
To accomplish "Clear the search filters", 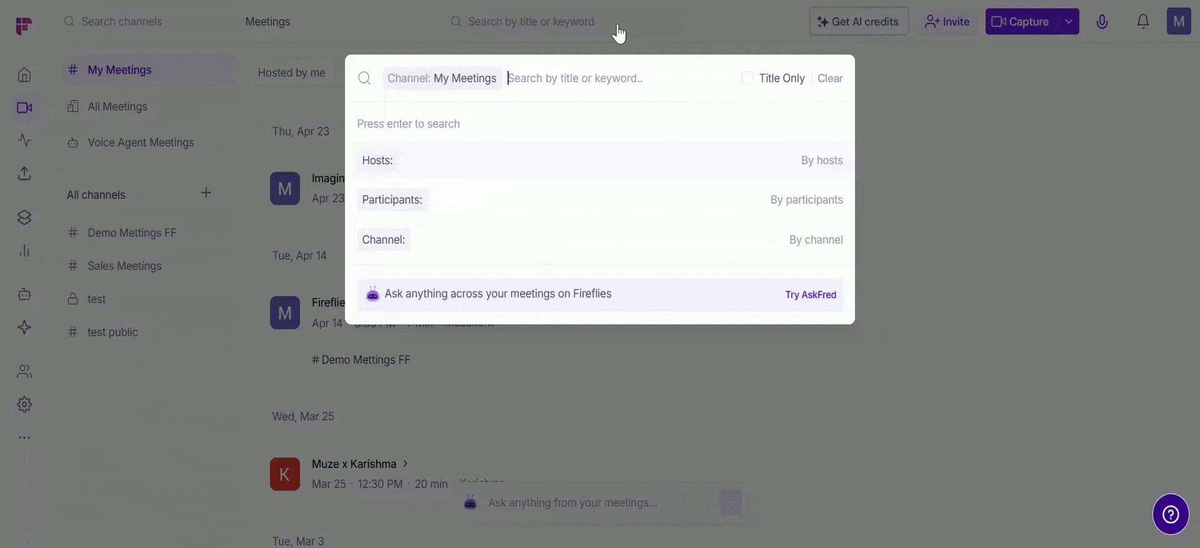I will 830,78.
